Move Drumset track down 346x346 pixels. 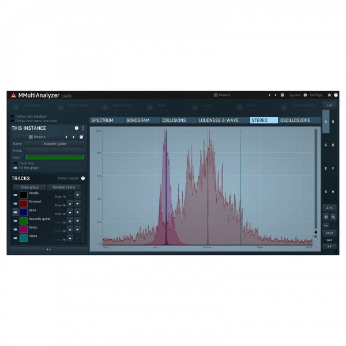(x=77, y=204)
